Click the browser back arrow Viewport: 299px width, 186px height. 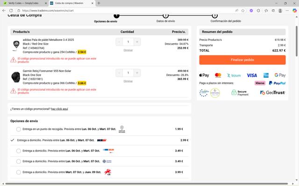[x=4, y=11]
